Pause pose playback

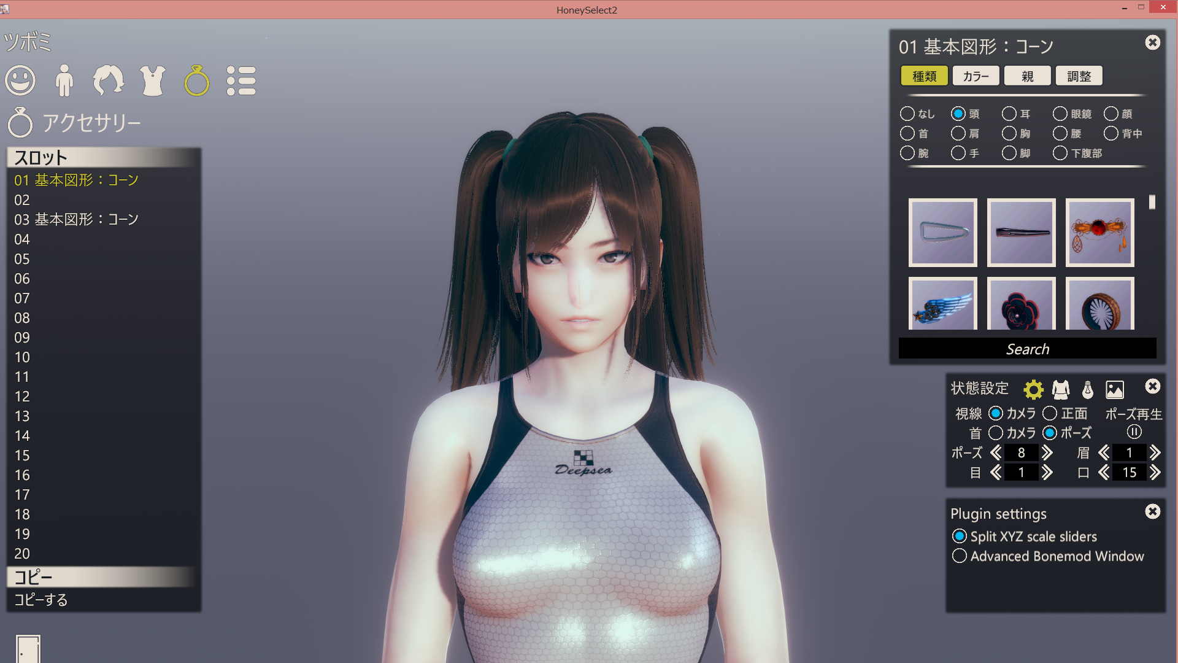click(1134, 432)
